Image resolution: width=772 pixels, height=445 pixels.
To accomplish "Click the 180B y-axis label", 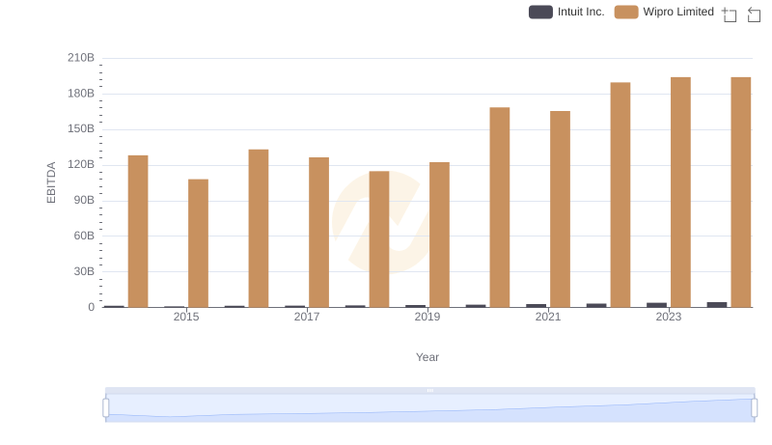I will (x=81, y=94).
